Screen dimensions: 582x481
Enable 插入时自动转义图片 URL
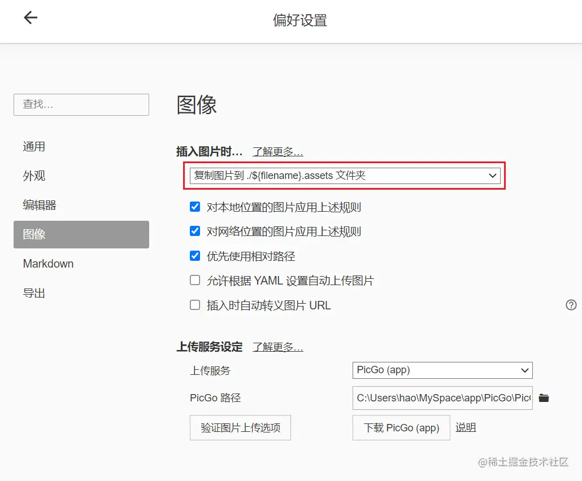(195, 305)
